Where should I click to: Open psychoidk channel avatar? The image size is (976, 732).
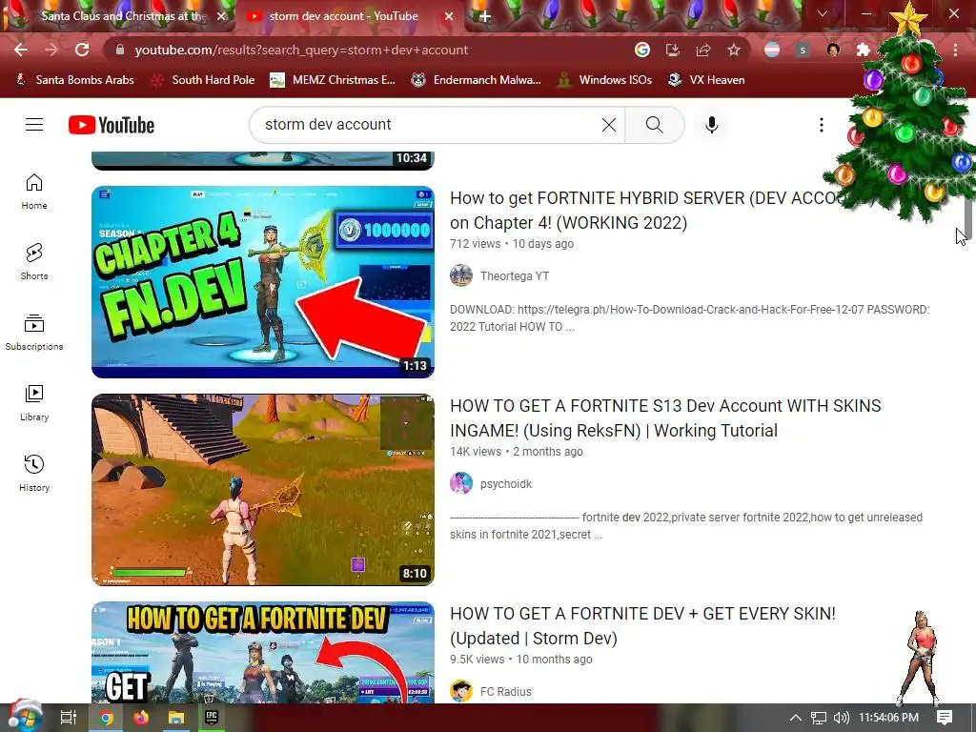(461, 483)
